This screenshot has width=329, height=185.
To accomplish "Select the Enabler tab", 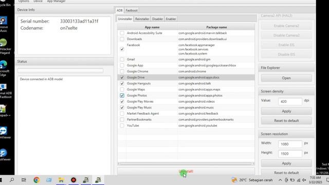I will [171, 19].
